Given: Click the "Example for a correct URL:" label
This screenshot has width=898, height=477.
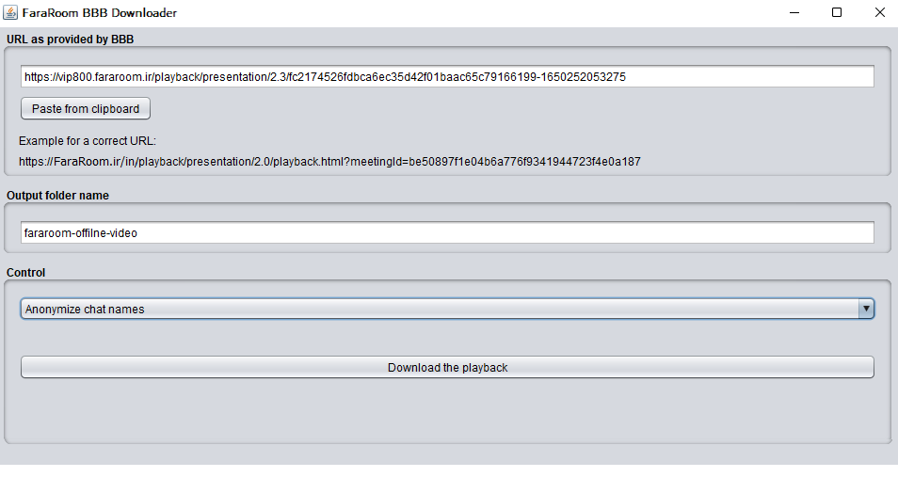Looking at the screenshot, I should tap(88, 141).
